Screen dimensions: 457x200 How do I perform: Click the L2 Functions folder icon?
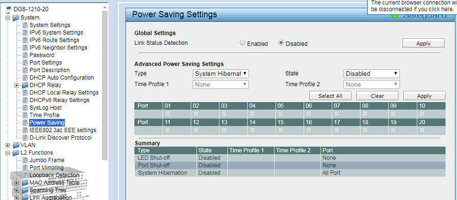[16, 153]
